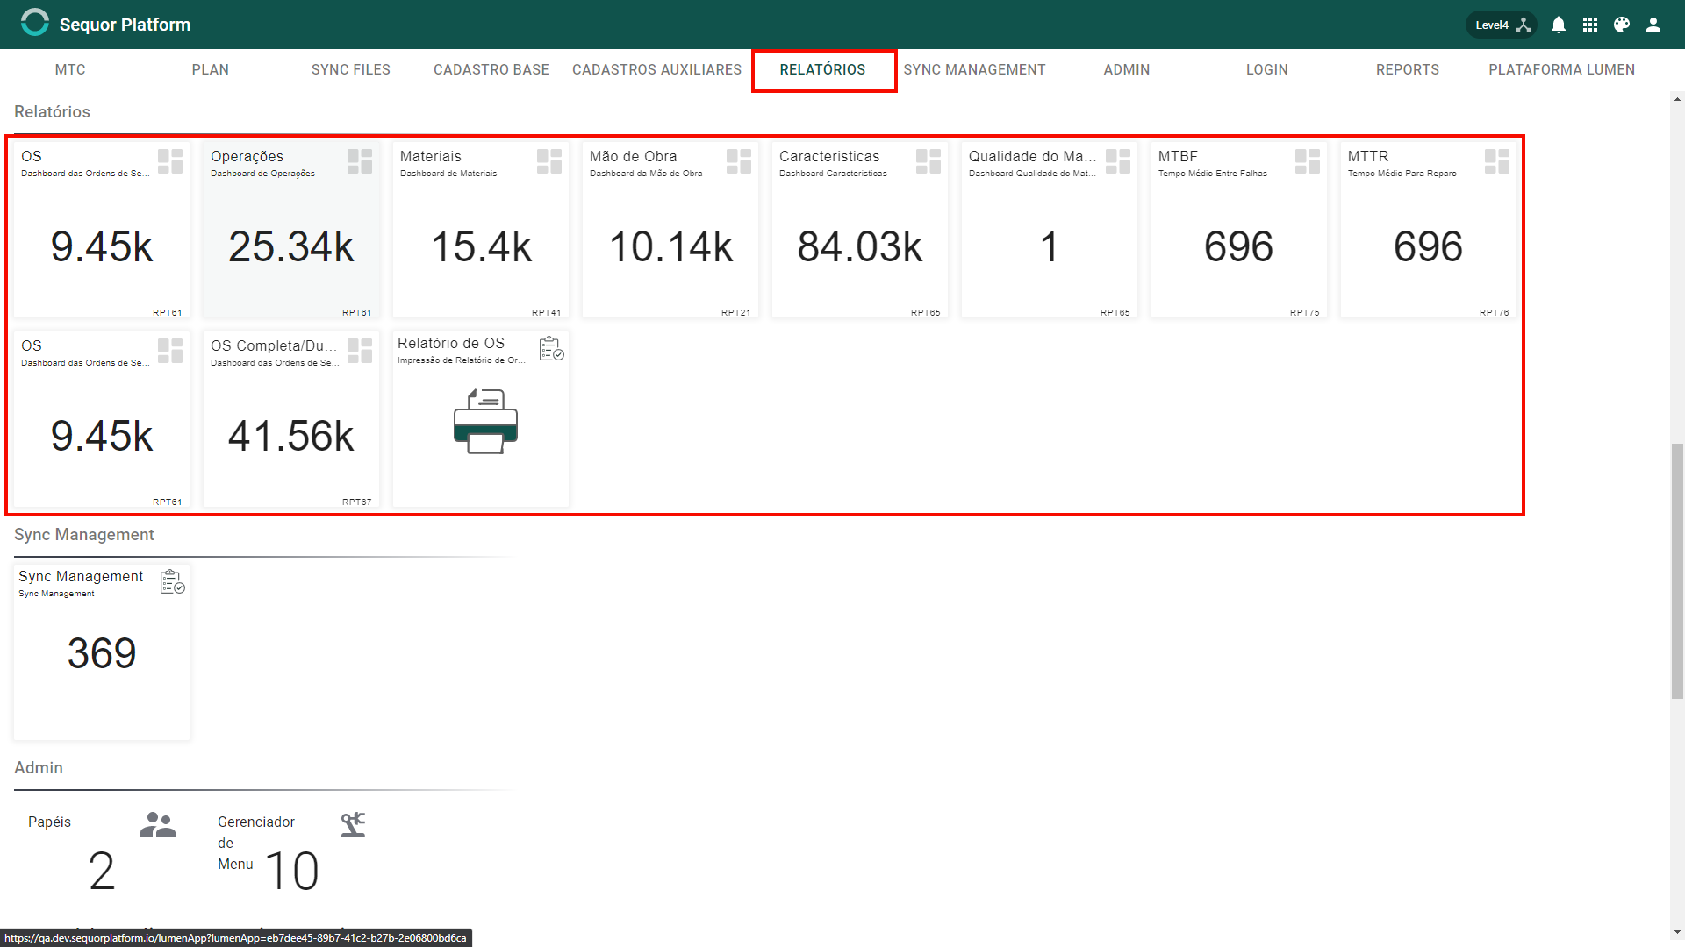Go to the SYNC MANAGEMENT tab
The image size is (1685, 947).
tap(974, 70)
